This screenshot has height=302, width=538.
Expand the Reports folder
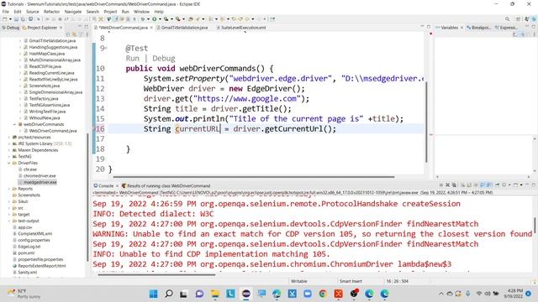click(x=9, y=189)
